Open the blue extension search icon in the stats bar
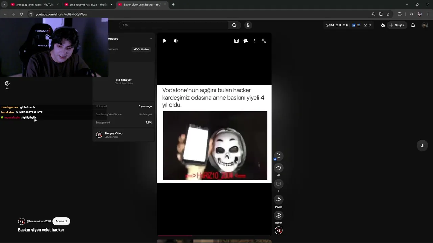Image resolution: width=433 pixels, height=243 pixels. click(x=354, y=25)
